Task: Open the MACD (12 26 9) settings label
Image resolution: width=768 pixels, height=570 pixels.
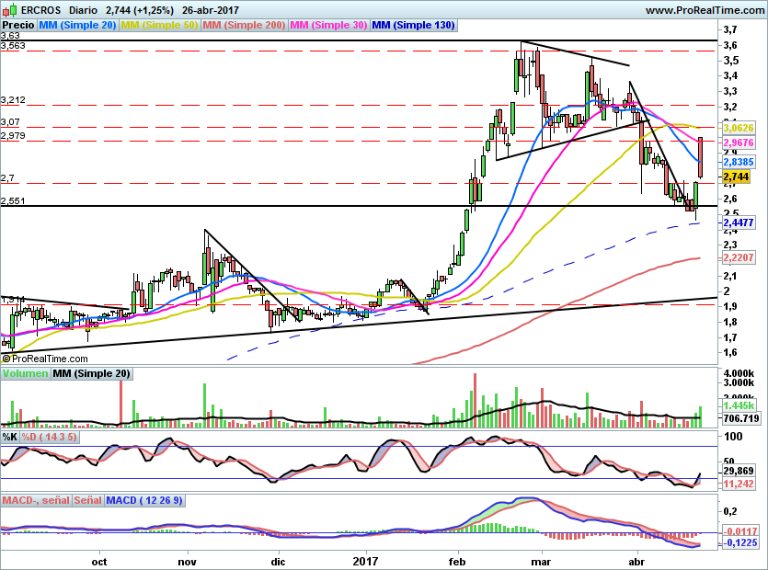Action: click(144, 500)
